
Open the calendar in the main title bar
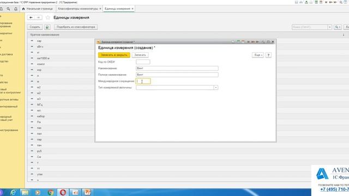coord(321,2)
